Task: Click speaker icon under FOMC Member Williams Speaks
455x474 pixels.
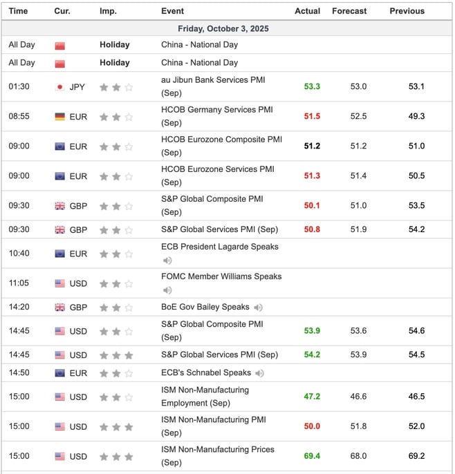Action: (167, 290)
